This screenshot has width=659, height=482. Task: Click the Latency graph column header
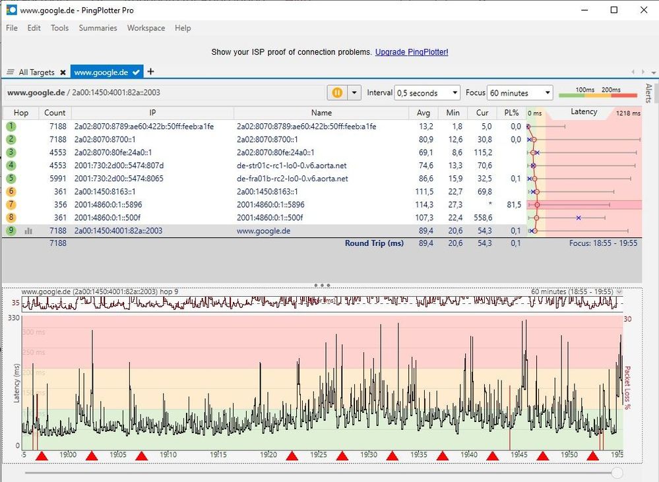584,112
